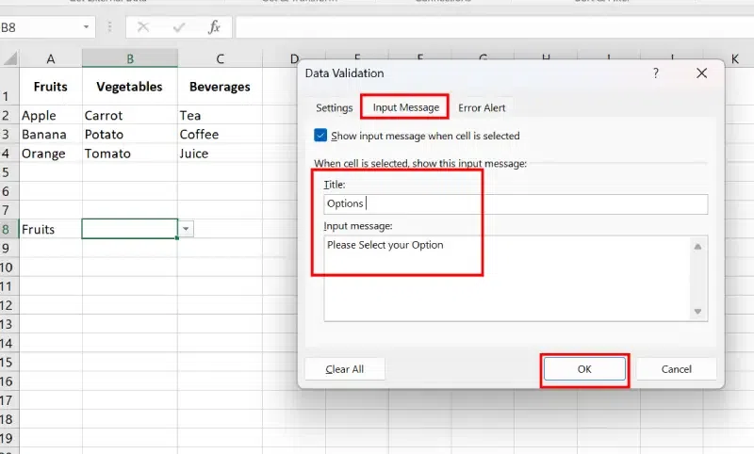Click the Fruits header cell in row 1
754x454 pixels.
[51, 87]
